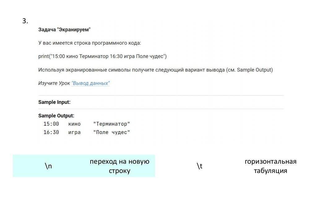Click the "горизонтальная табуляция" description
Viewport: 319px width, 203px height.
point(270,166)
